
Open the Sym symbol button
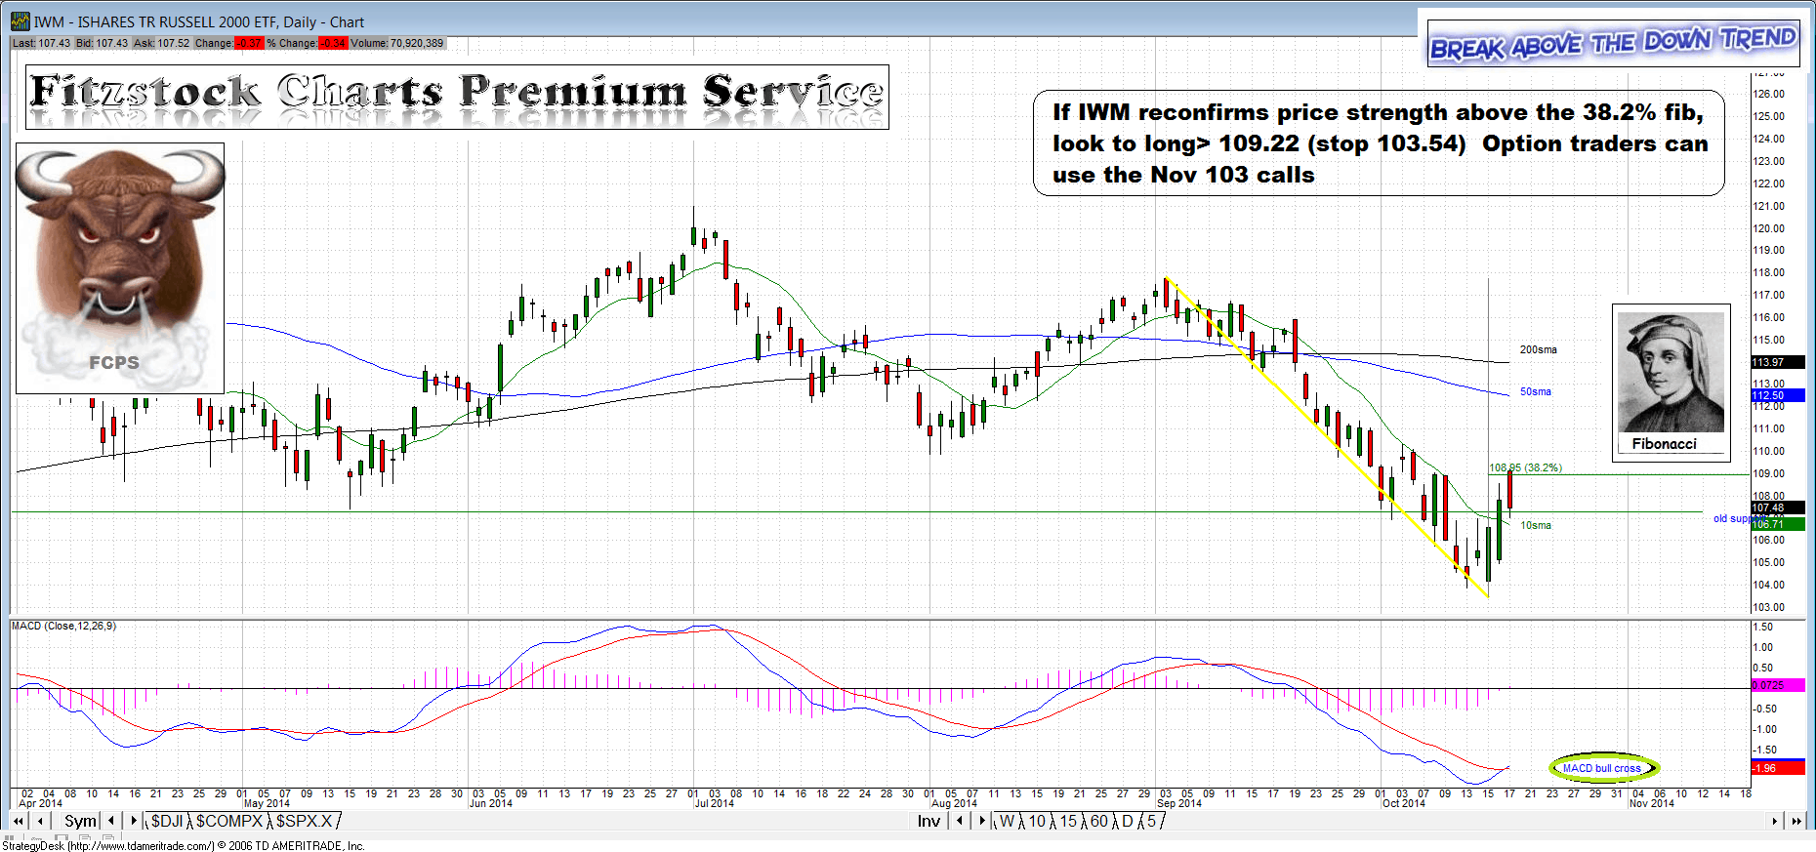point(80,822)
